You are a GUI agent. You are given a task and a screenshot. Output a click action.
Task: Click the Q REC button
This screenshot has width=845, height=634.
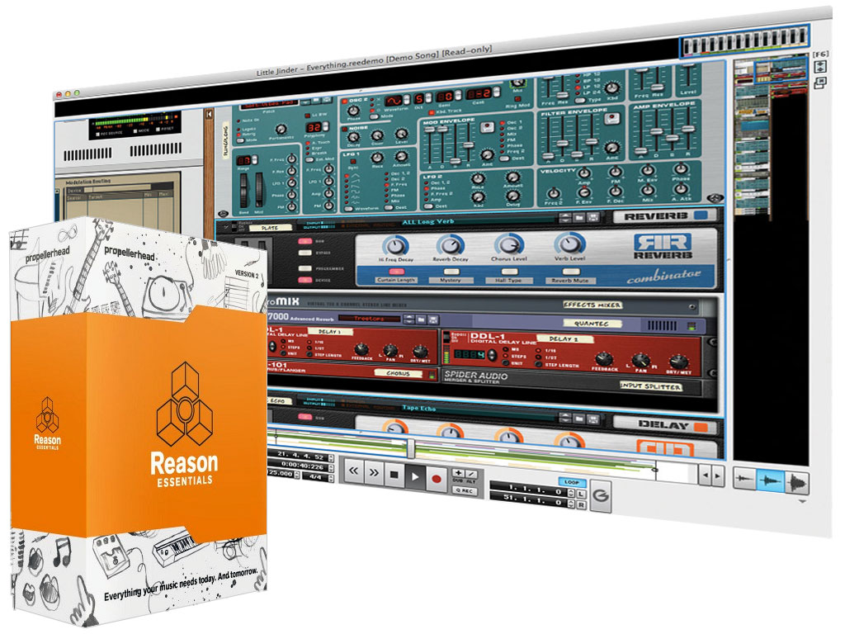(463, 490)
